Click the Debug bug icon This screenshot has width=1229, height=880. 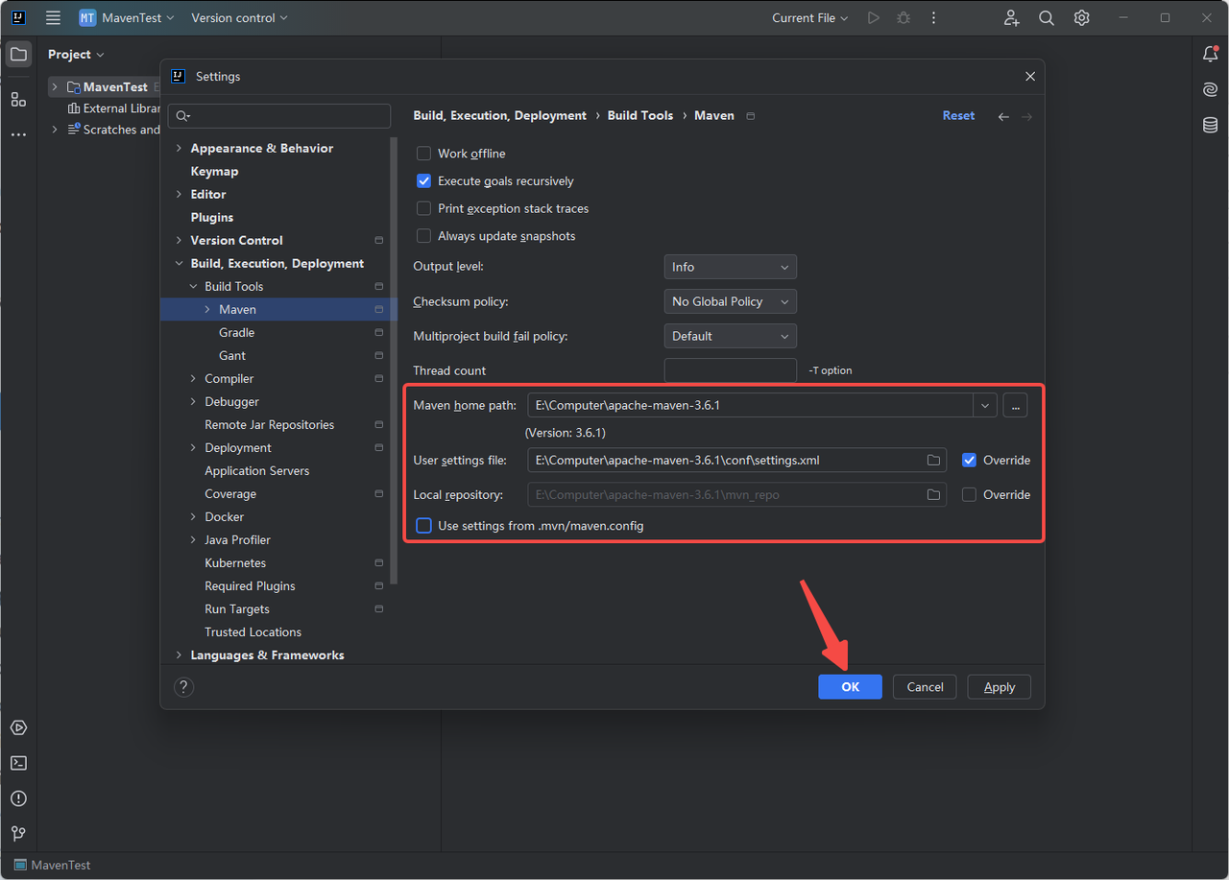tap(904, 17)
